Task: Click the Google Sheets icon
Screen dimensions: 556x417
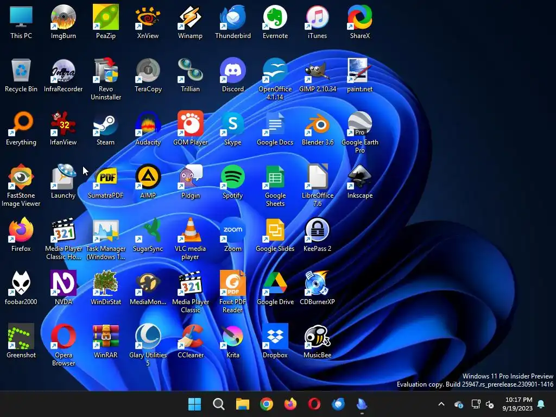Action: tap(275, 176)
